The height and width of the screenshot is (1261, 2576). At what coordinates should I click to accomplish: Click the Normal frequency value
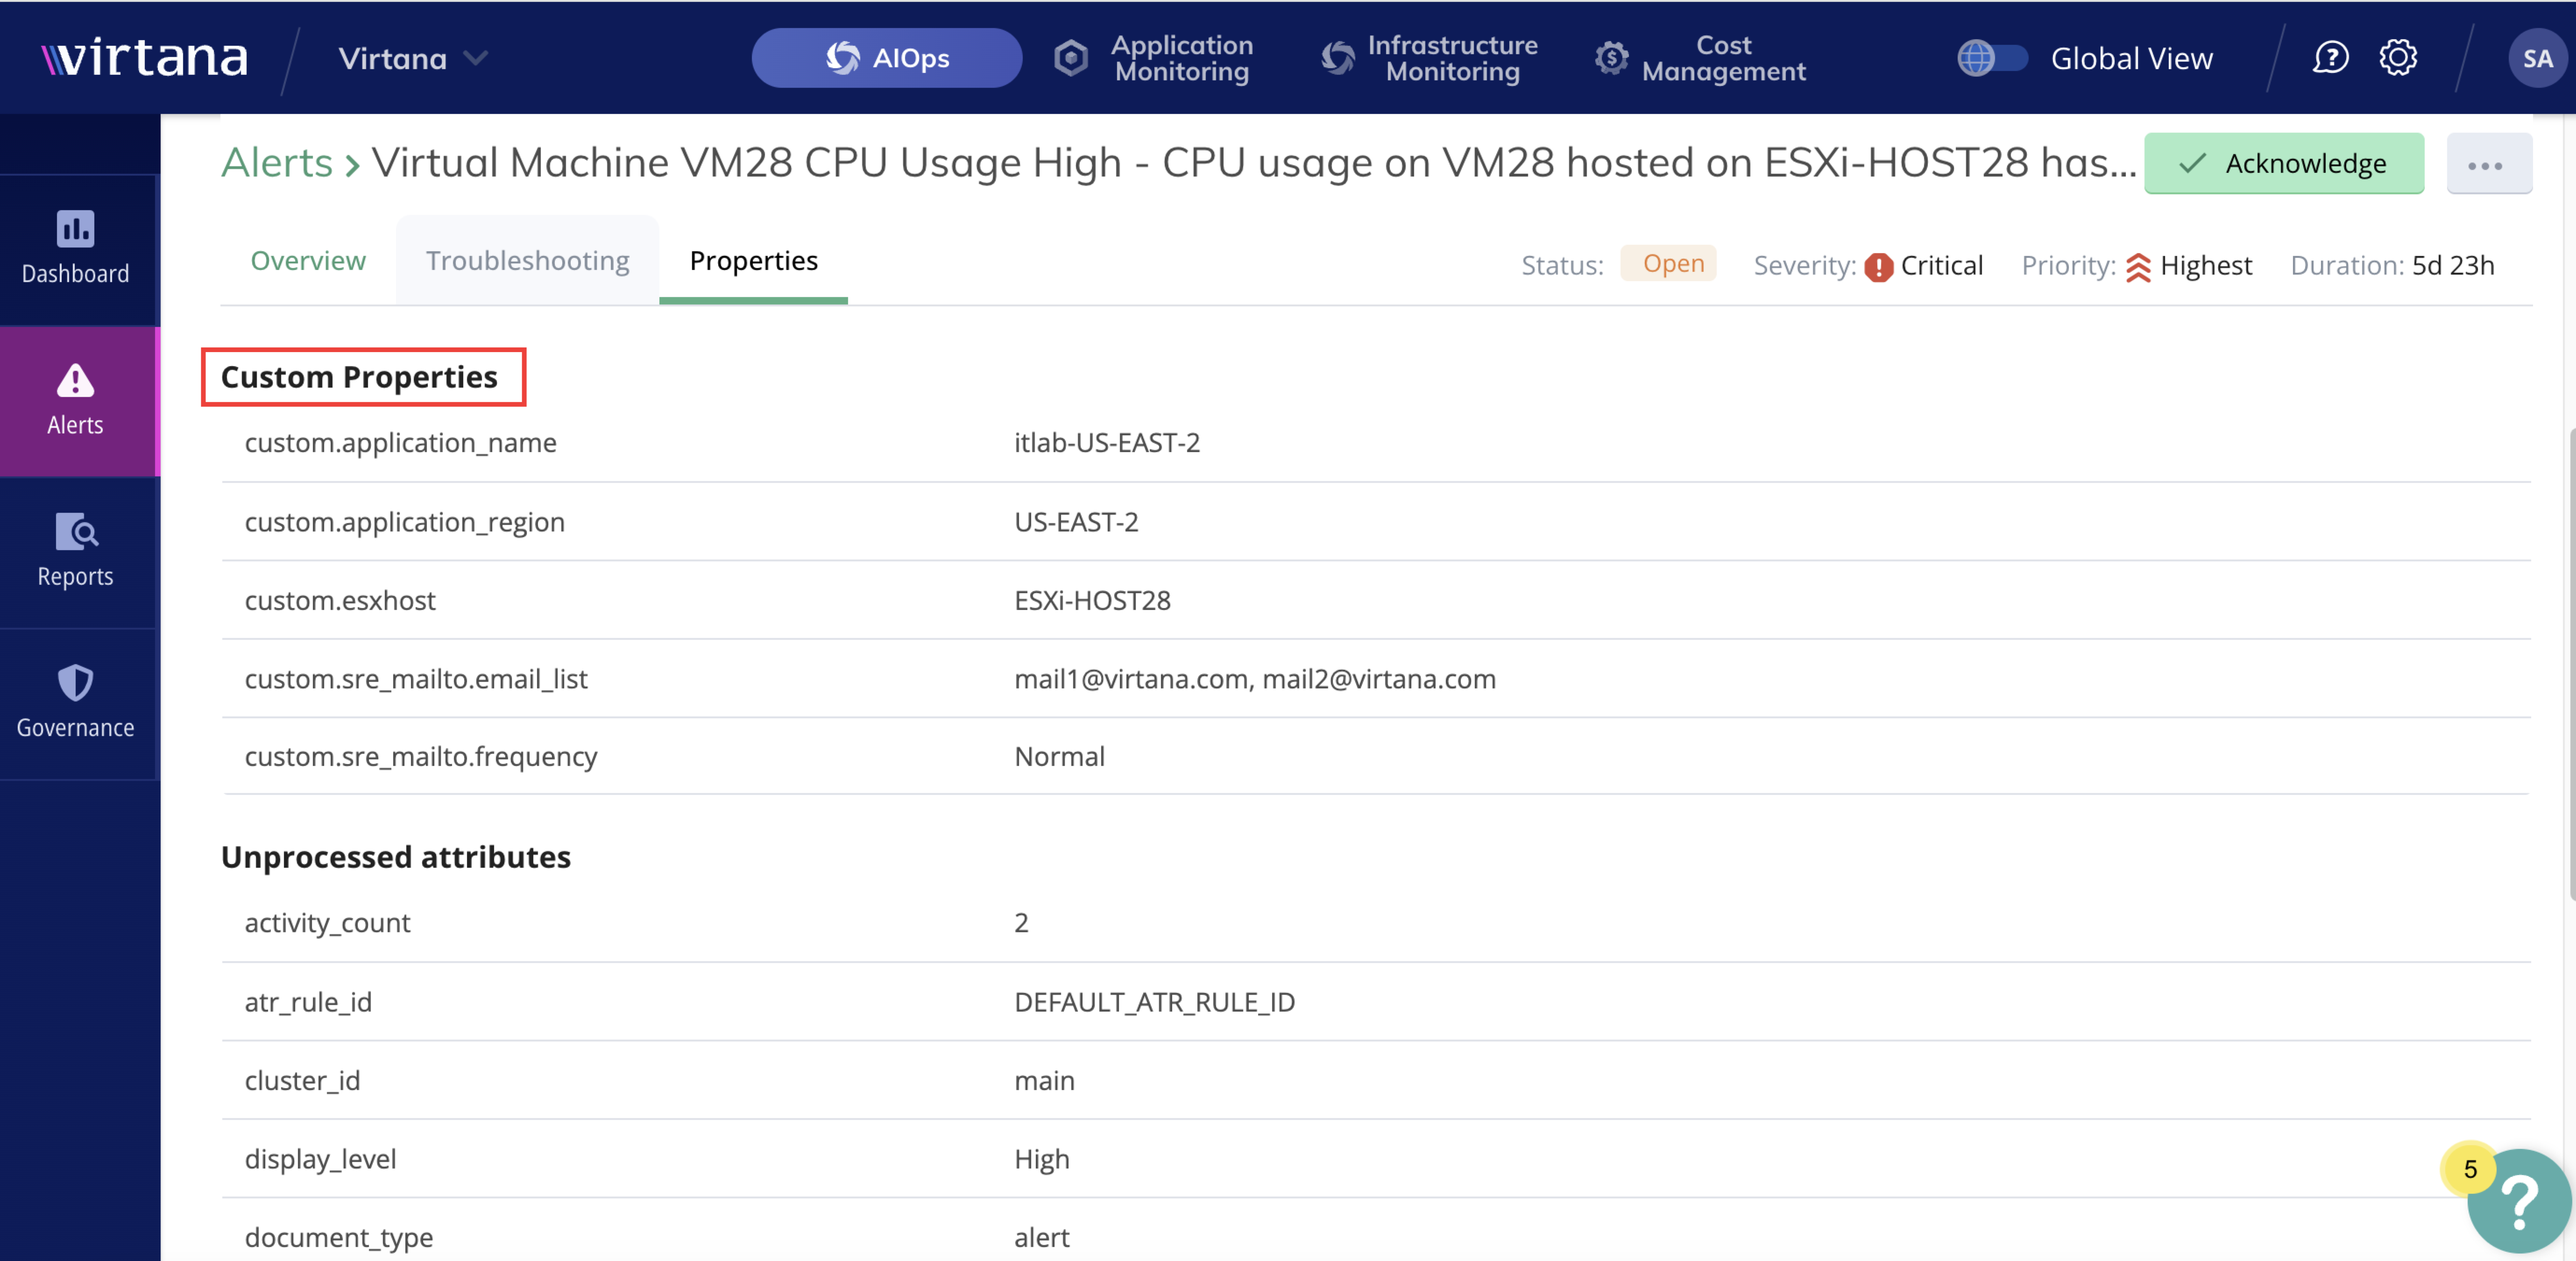(x=1059, y=756)
